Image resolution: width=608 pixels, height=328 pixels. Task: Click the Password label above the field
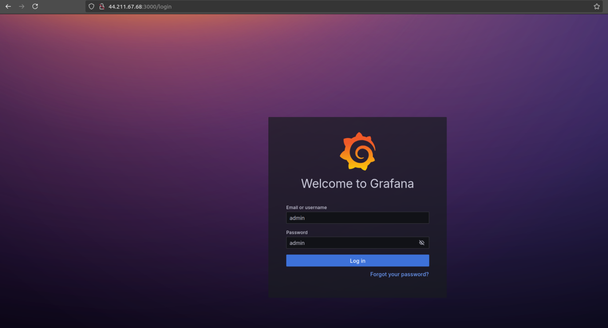pos(297,232)
